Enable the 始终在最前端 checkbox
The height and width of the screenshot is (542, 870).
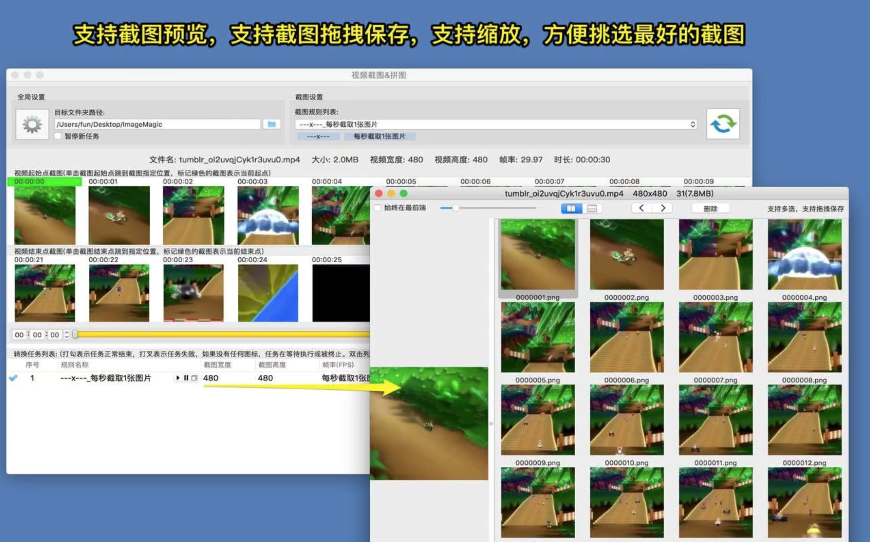(377, 208)
